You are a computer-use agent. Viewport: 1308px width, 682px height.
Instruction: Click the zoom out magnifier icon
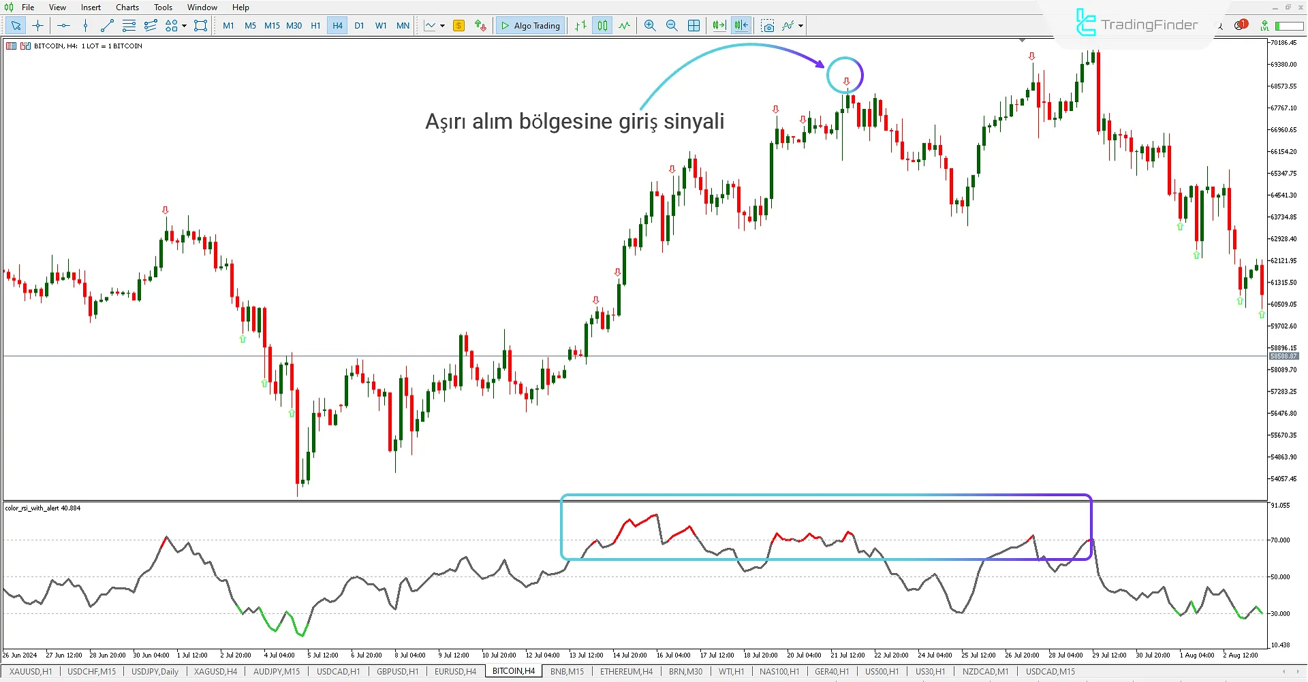[672, 26]
